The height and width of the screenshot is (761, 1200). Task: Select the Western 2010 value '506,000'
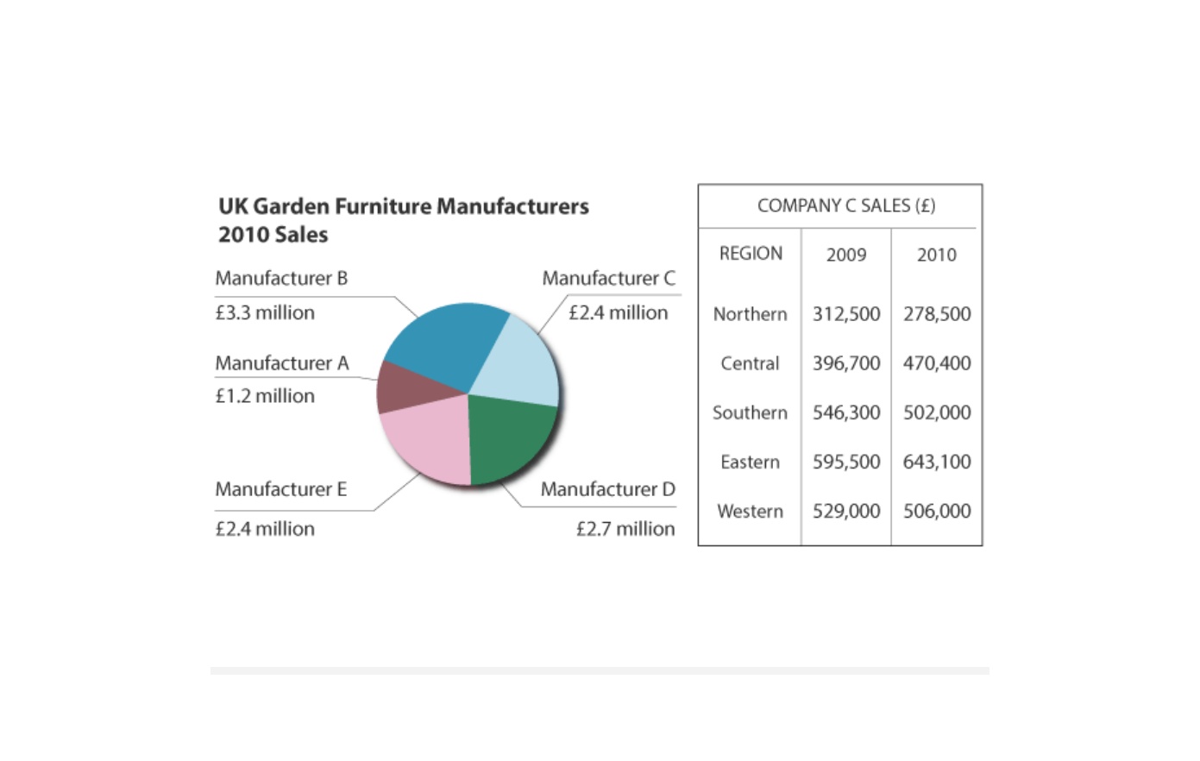tap(937, 511)
